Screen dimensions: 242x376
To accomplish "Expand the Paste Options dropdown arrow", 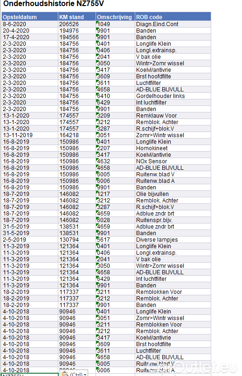I will point(85,374).
